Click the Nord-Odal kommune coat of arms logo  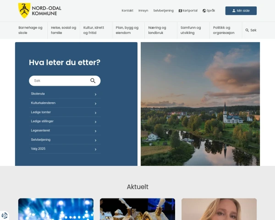point(24,11)
